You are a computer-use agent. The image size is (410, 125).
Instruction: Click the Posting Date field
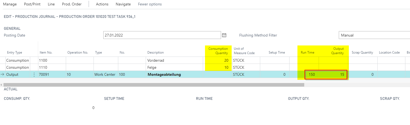(162, 35)
